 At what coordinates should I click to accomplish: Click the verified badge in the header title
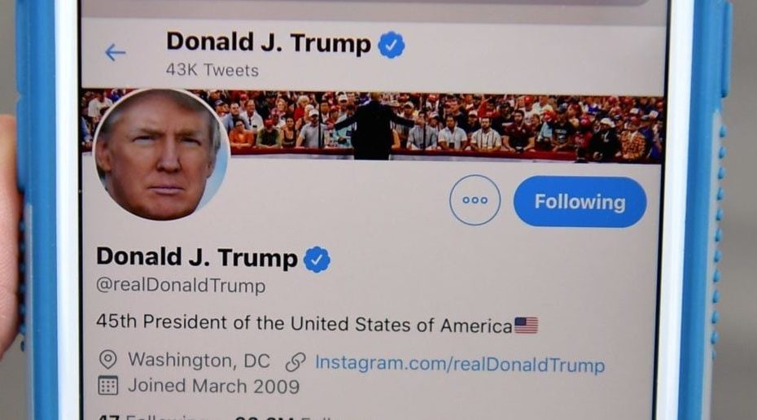point(391,45)
